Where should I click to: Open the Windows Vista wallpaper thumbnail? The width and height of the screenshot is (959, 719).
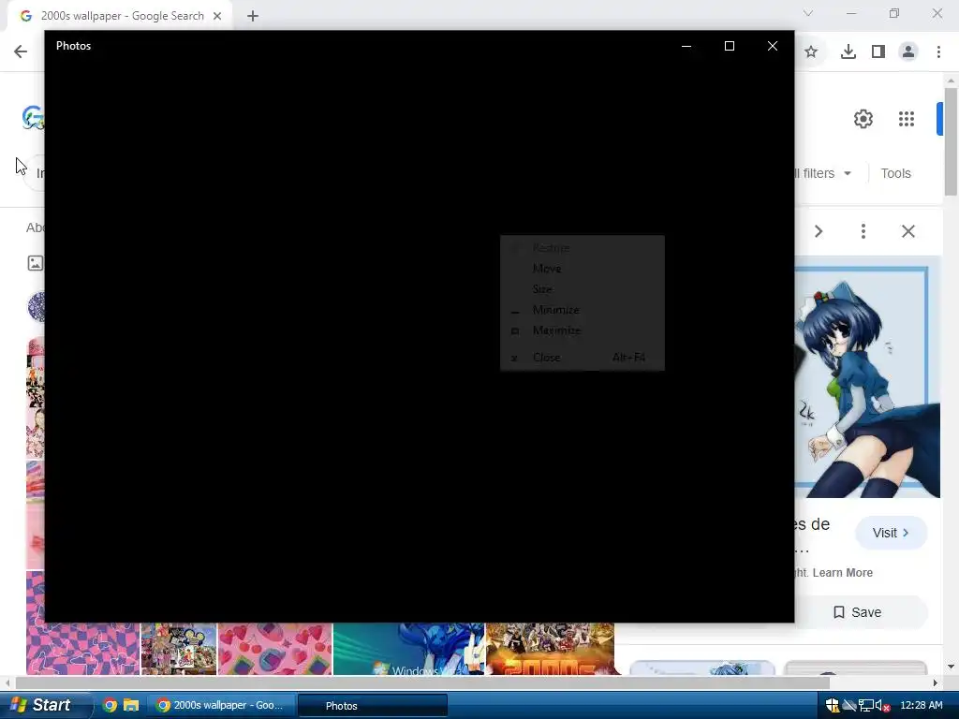[408, 649]
